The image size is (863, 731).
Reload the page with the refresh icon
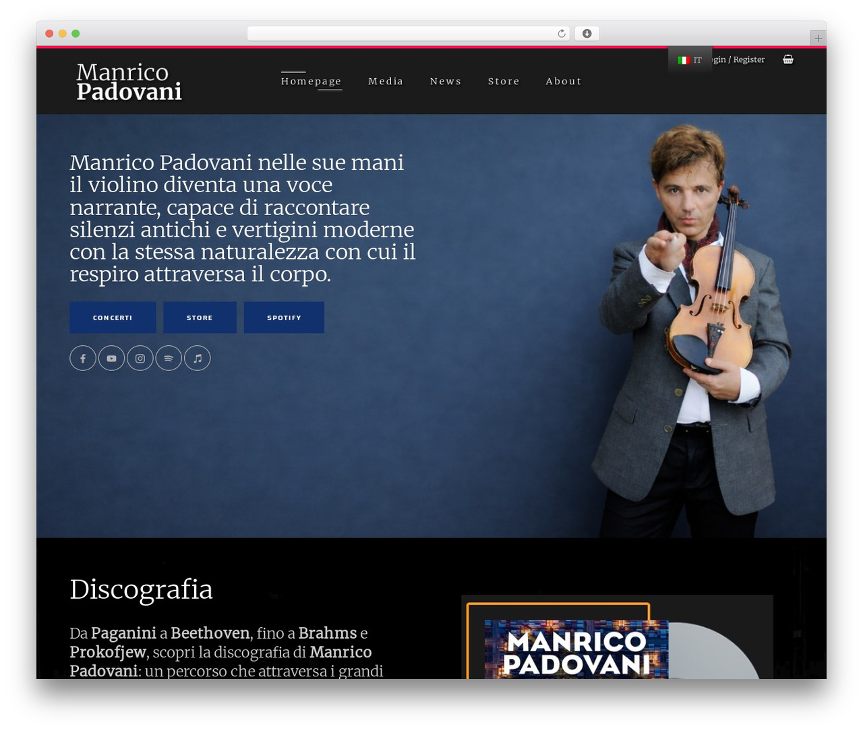pyautogui.click(x=562, y=34)
